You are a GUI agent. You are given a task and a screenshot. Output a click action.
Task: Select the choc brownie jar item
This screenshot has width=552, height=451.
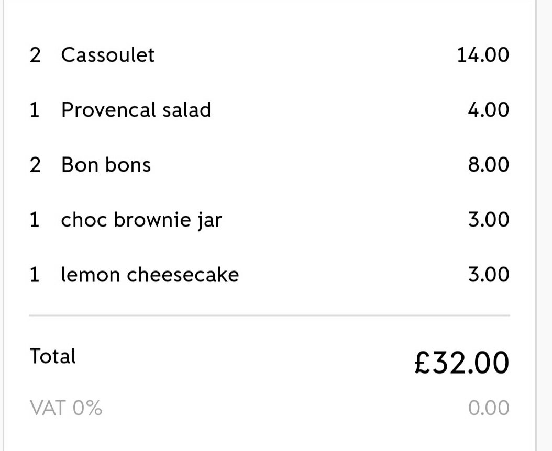coord(141,220)
